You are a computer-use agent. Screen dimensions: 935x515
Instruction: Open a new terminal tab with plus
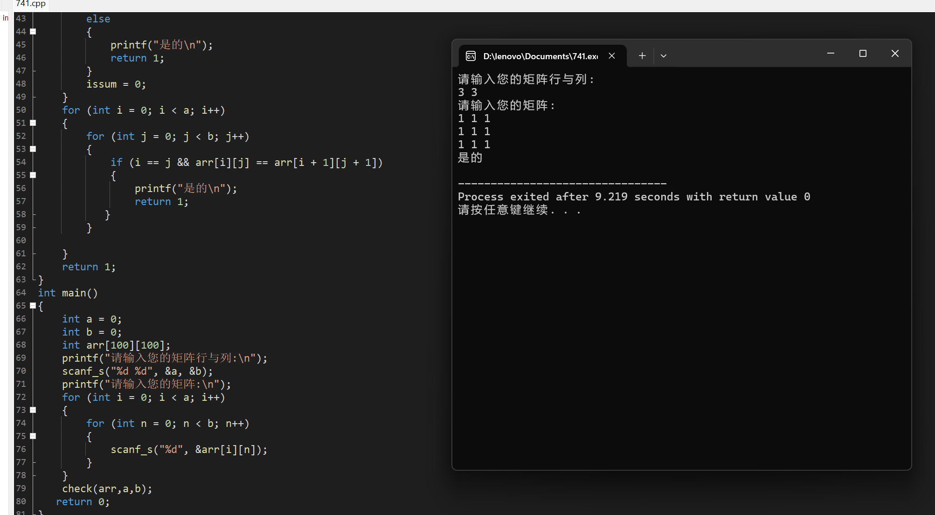642,56
